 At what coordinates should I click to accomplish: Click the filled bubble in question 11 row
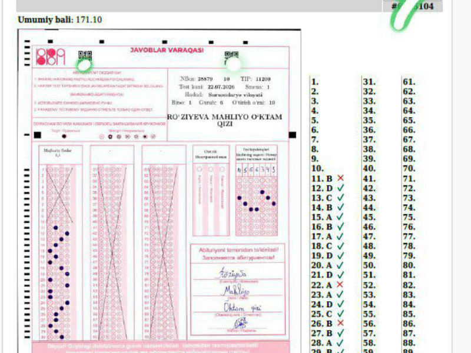55,228
